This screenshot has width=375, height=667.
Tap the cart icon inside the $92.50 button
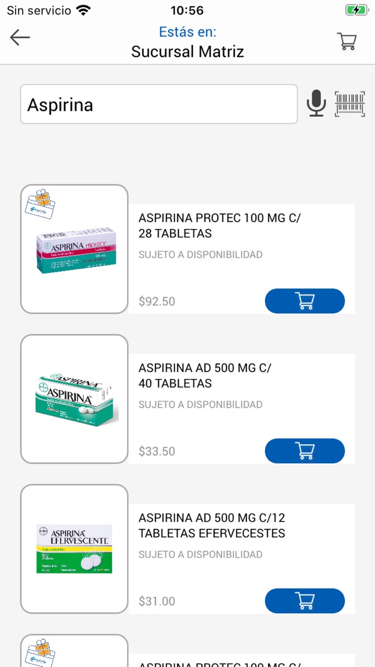(305, 301)
